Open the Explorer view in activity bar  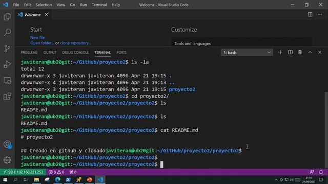[x=7, y=16]
